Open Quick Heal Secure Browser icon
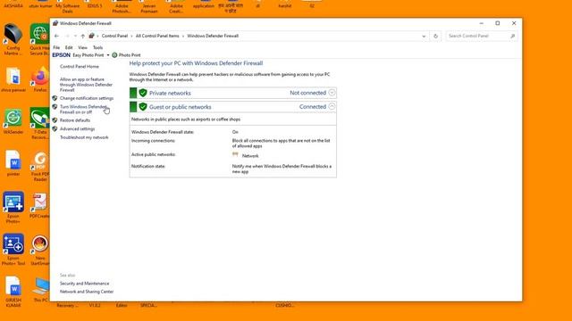This screenshot has height=321, width=572. click(x=39, y=39)
